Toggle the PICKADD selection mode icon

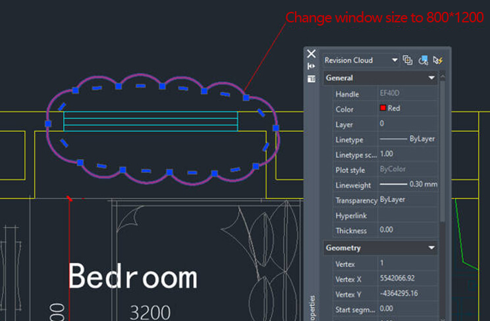[408, 61]
